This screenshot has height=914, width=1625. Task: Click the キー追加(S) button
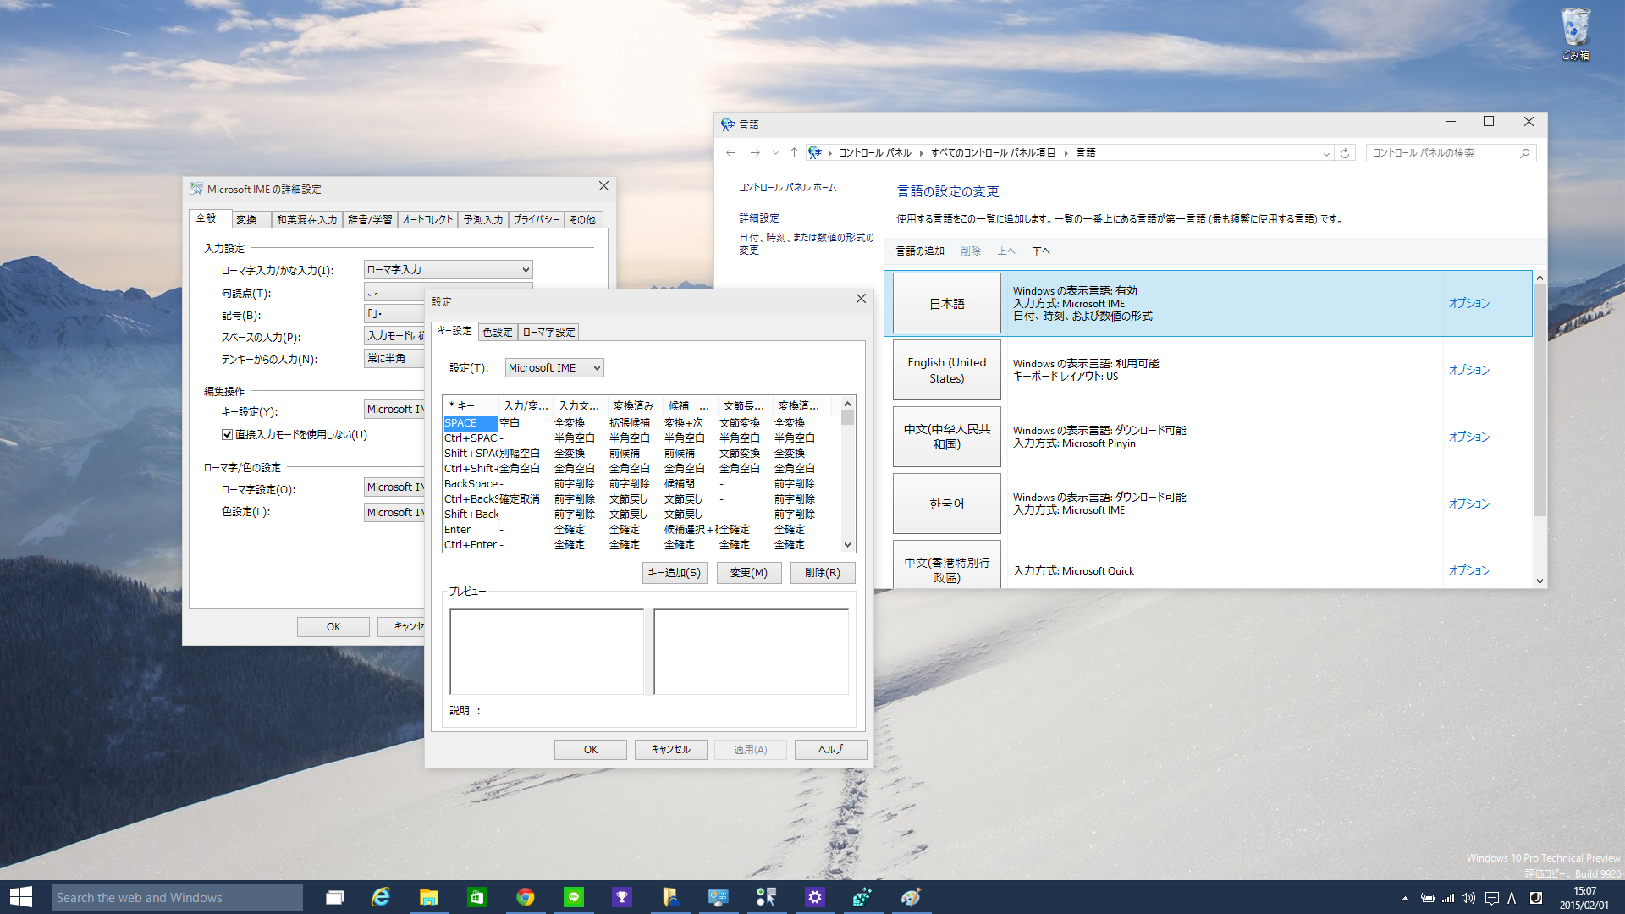[x=675, y=573]
